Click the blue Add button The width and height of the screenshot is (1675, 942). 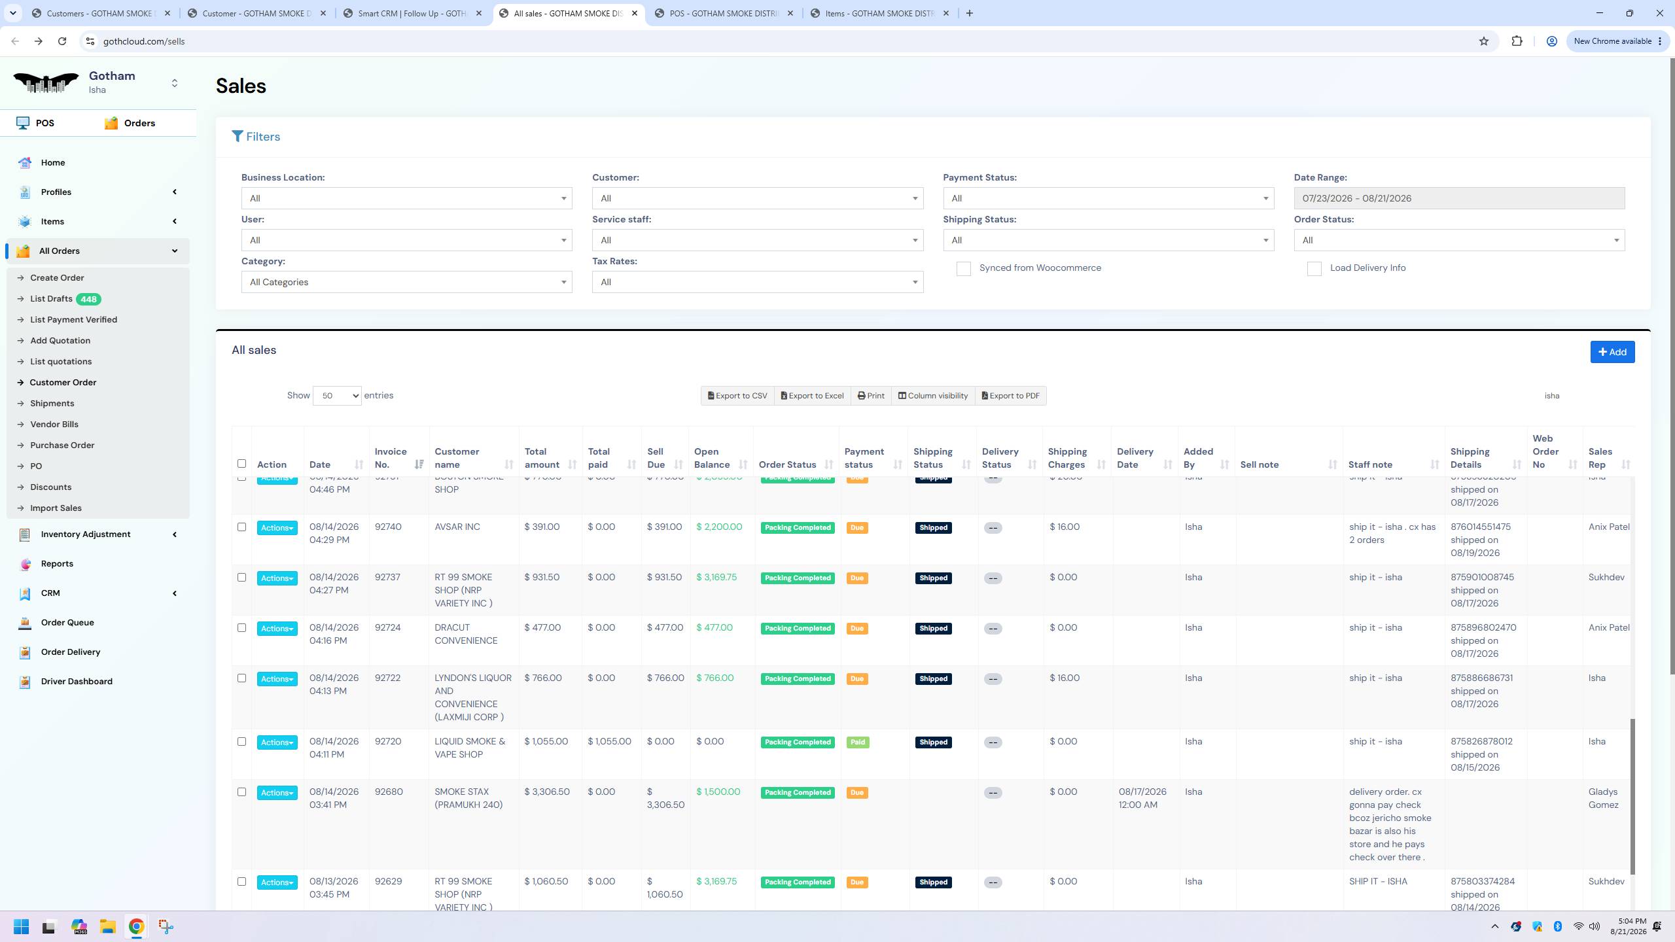pos(1612,352)
